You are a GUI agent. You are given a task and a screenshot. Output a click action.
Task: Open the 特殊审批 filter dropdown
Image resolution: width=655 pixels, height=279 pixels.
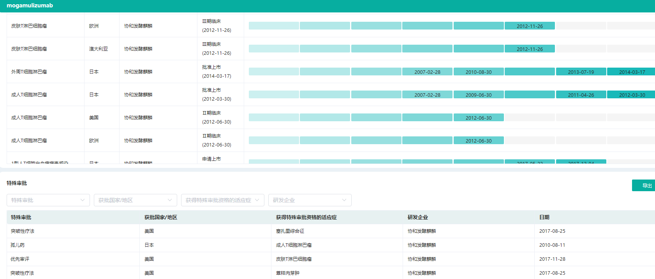pos(48,200)
